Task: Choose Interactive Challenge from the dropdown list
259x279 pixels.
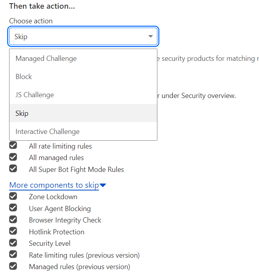Action: (83, 132)
